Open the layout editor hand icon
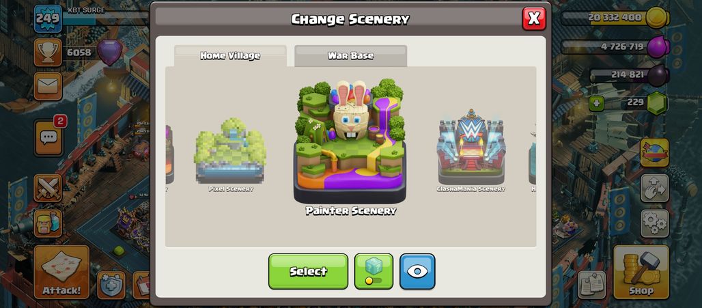702x308 pixels. [655, 188]
